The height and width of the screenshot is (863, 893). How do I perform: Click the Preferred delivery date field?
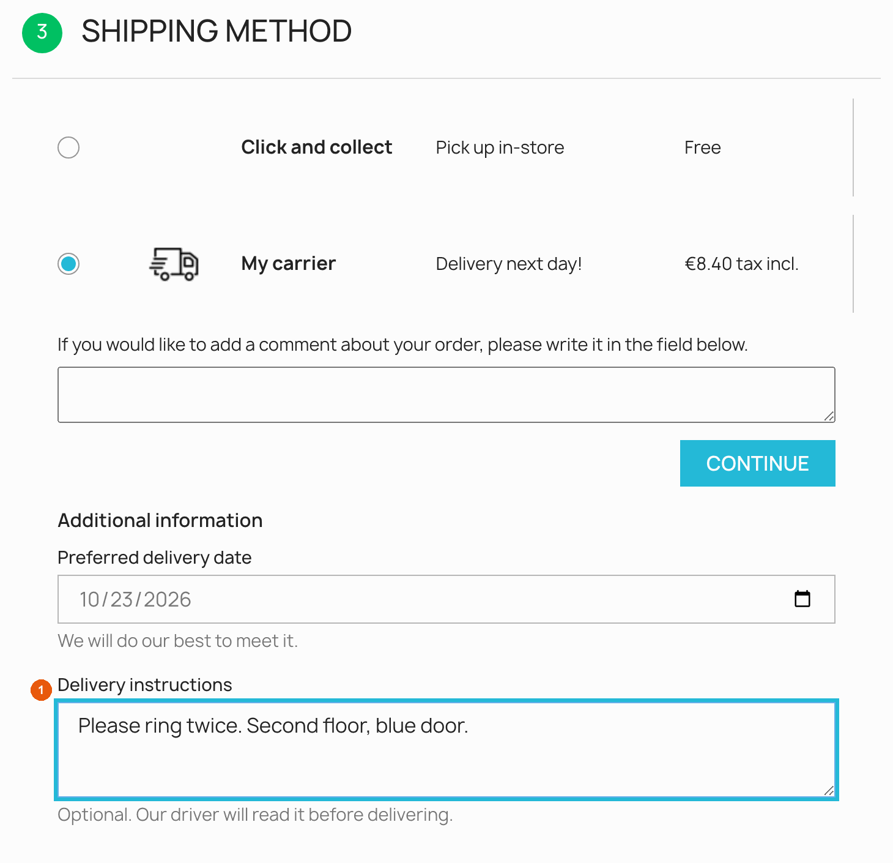446,599
